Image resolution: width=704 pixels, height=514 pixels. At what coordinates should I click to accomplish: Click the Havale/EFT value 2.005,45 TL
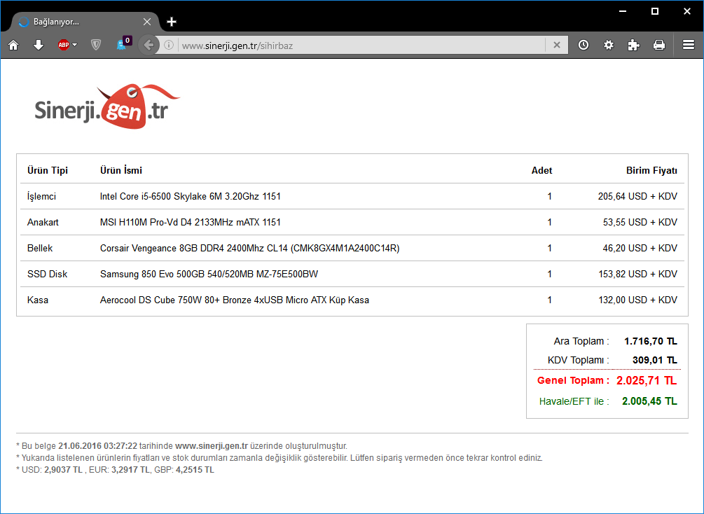coord(649,401)
